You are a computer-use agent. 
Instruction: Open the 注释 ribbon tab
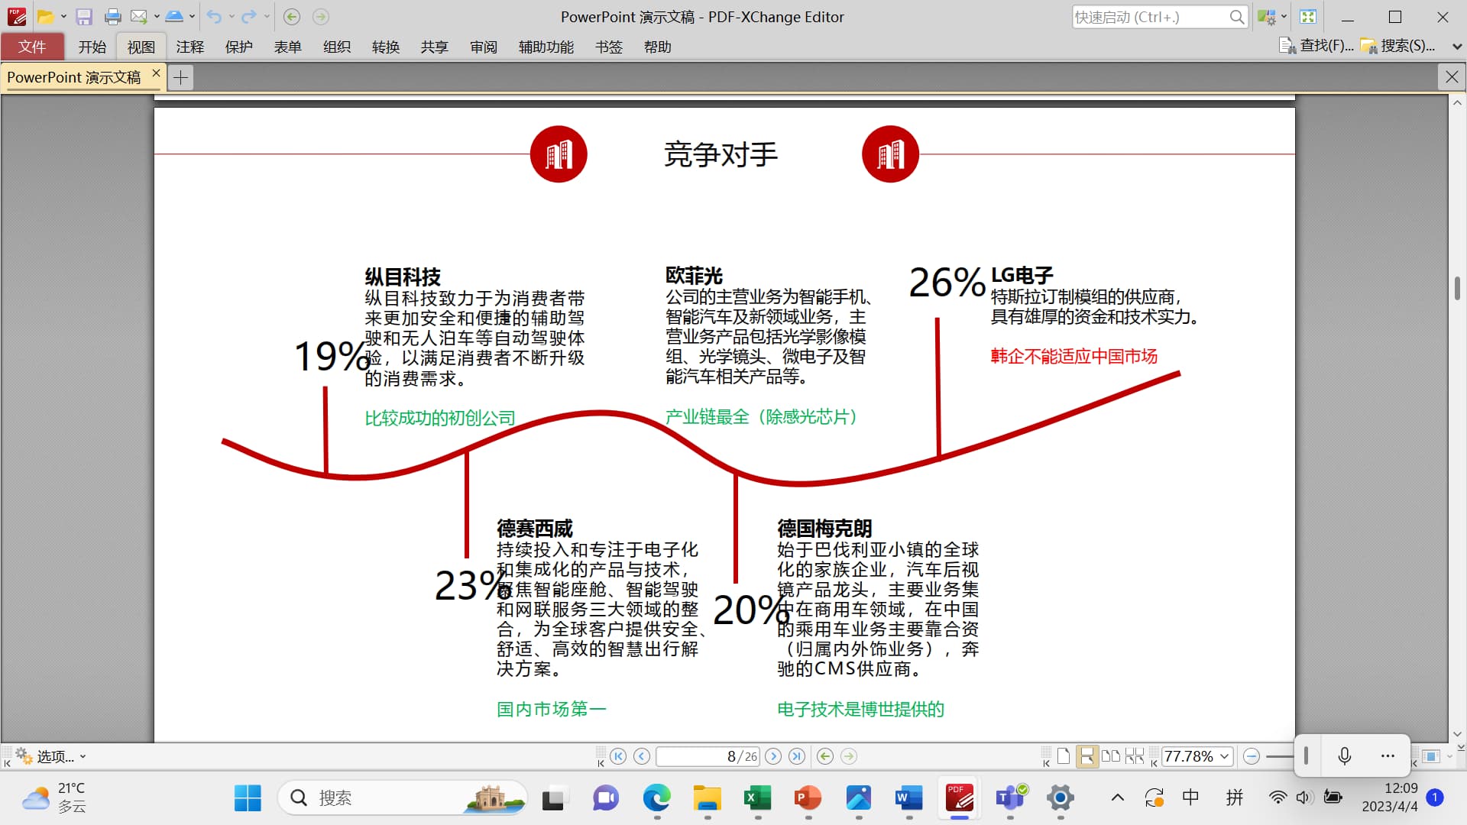(189, 47)
